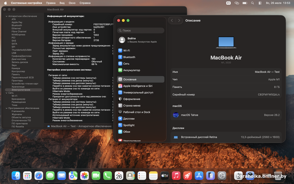Screen dimensions: 294x184
Task: Open Music from the Dock
Action: [176, 176]
